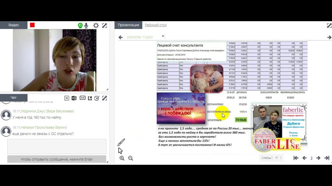This screenshot has width=332, height=186.
Task: Open the planerka 11.pptx file link
Action: 140,37
